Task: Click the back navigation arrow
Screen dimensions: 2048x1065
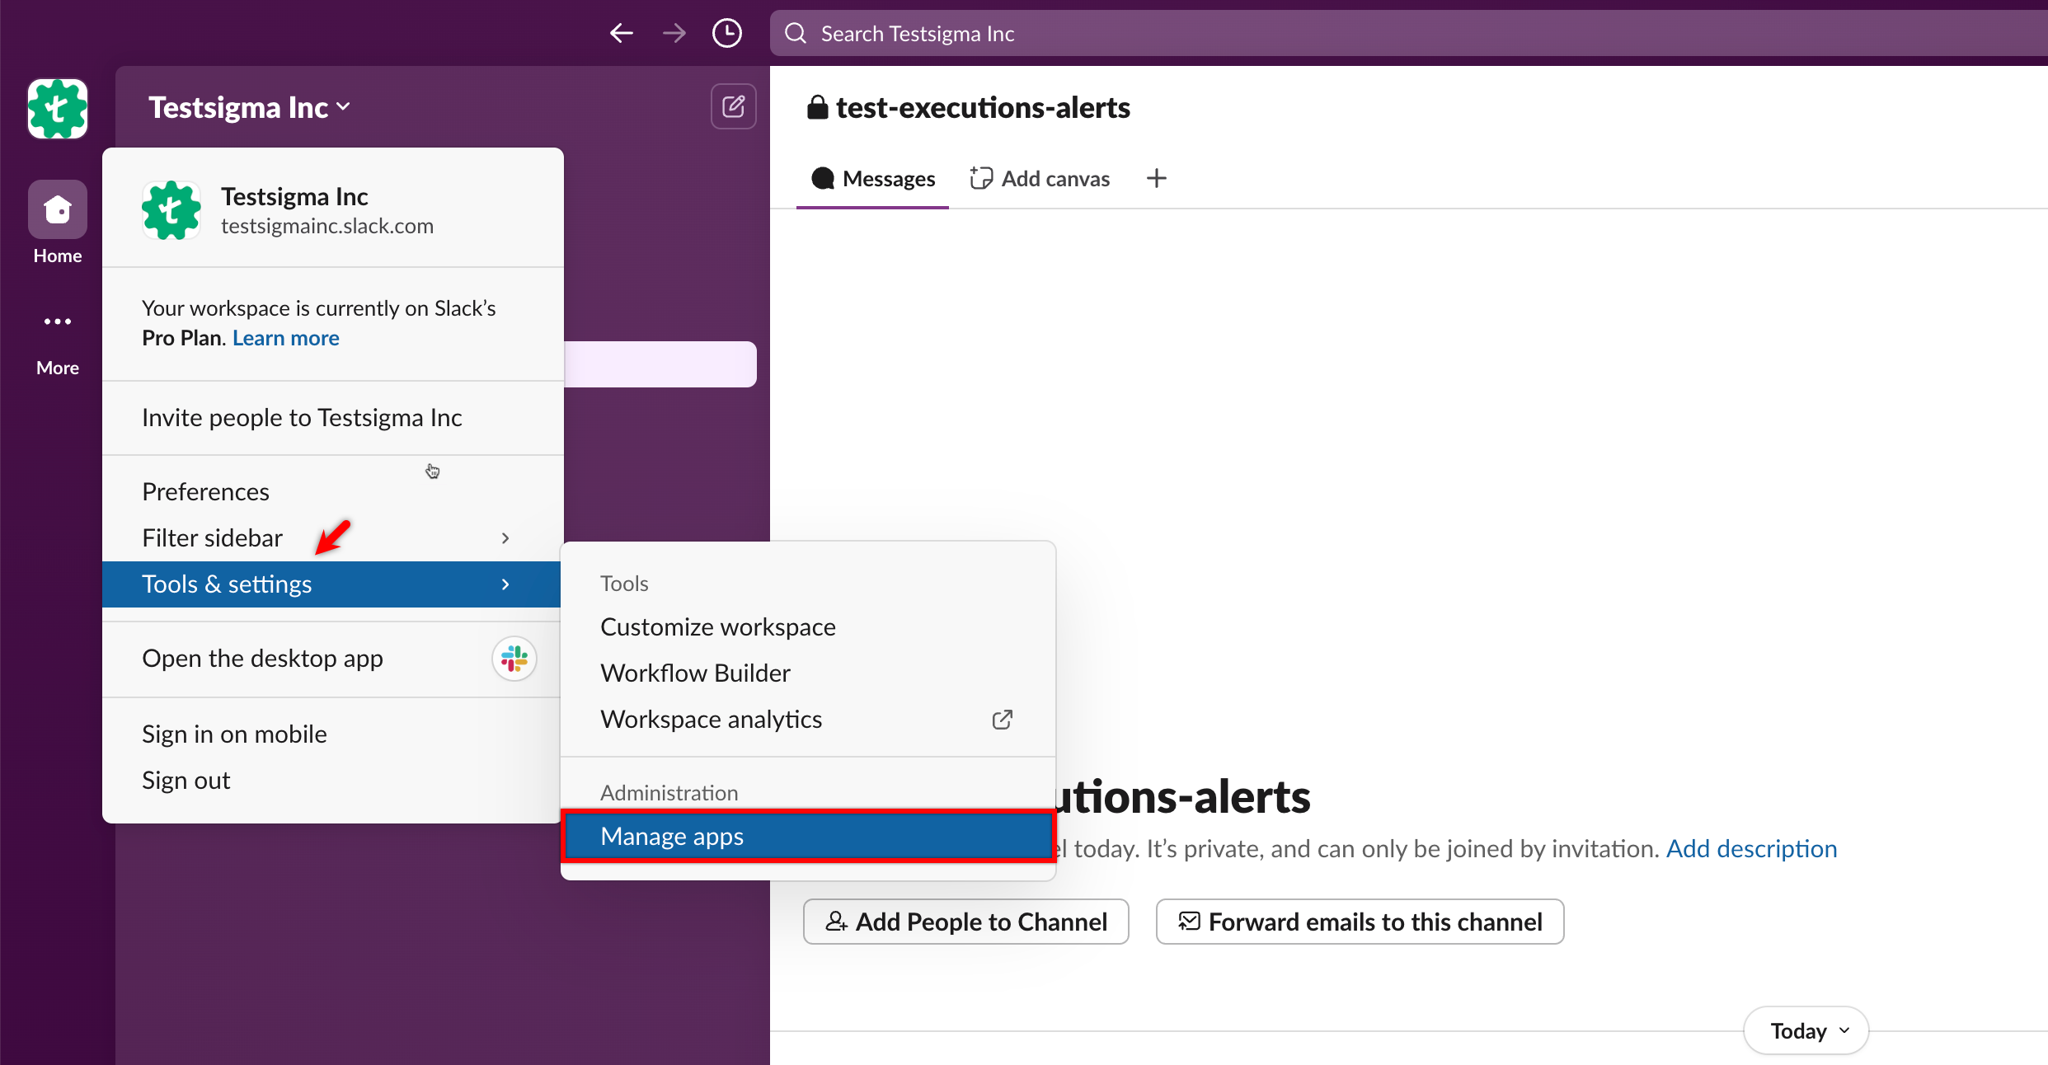Action: pos(621,33)
